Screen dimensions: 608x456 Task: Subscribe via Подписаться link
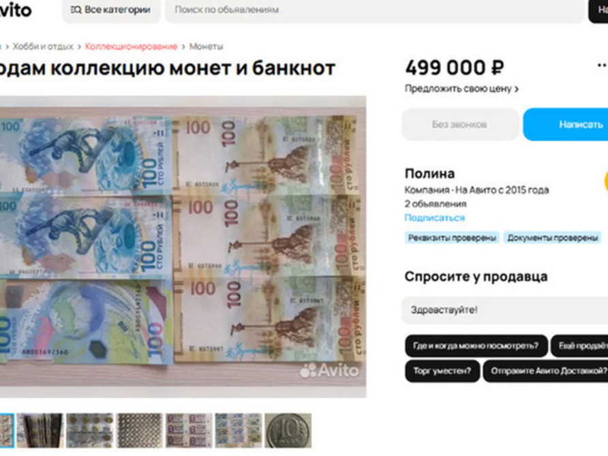click(434, 218)
